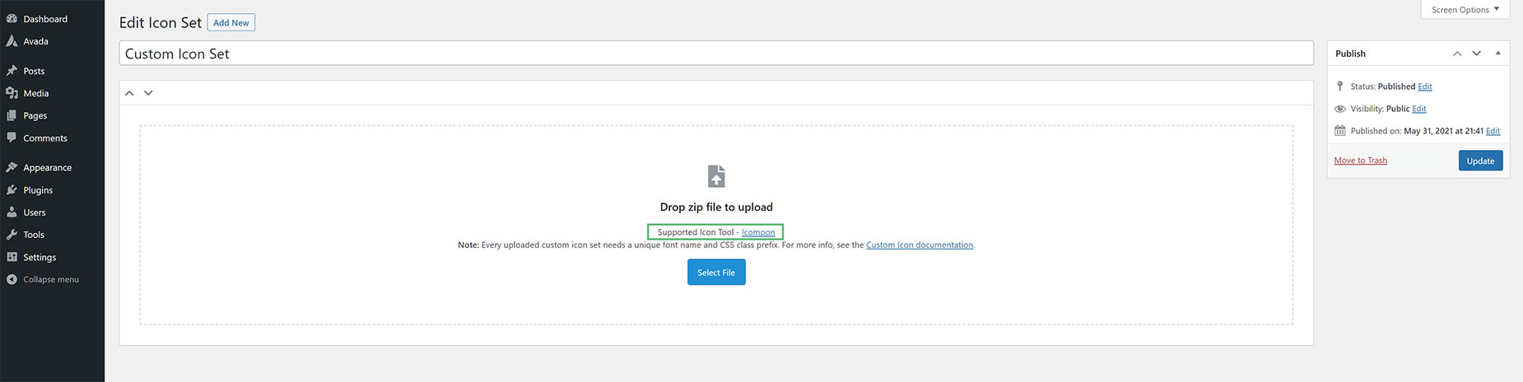Click the Posts pushpin icon
This screenshot has width=1523, height=382.
[x=12, y=71]
